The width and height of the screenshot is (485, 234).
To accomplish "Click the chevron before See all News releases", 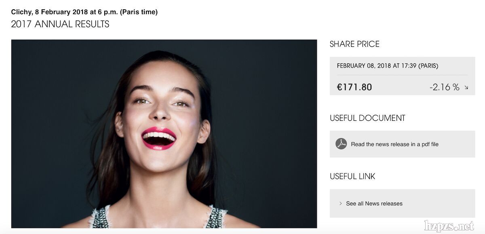I will (x=341, y=203).
